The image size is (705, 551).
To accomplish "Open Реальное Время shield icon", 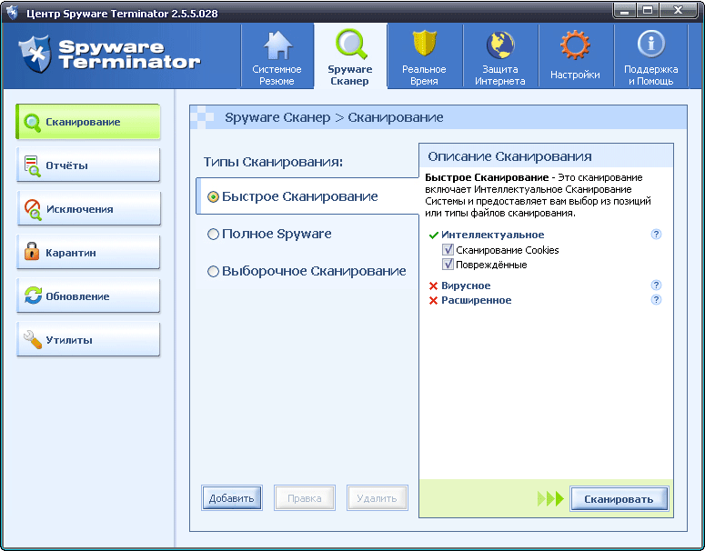I will pyautogui.click(x=425, y=43).
